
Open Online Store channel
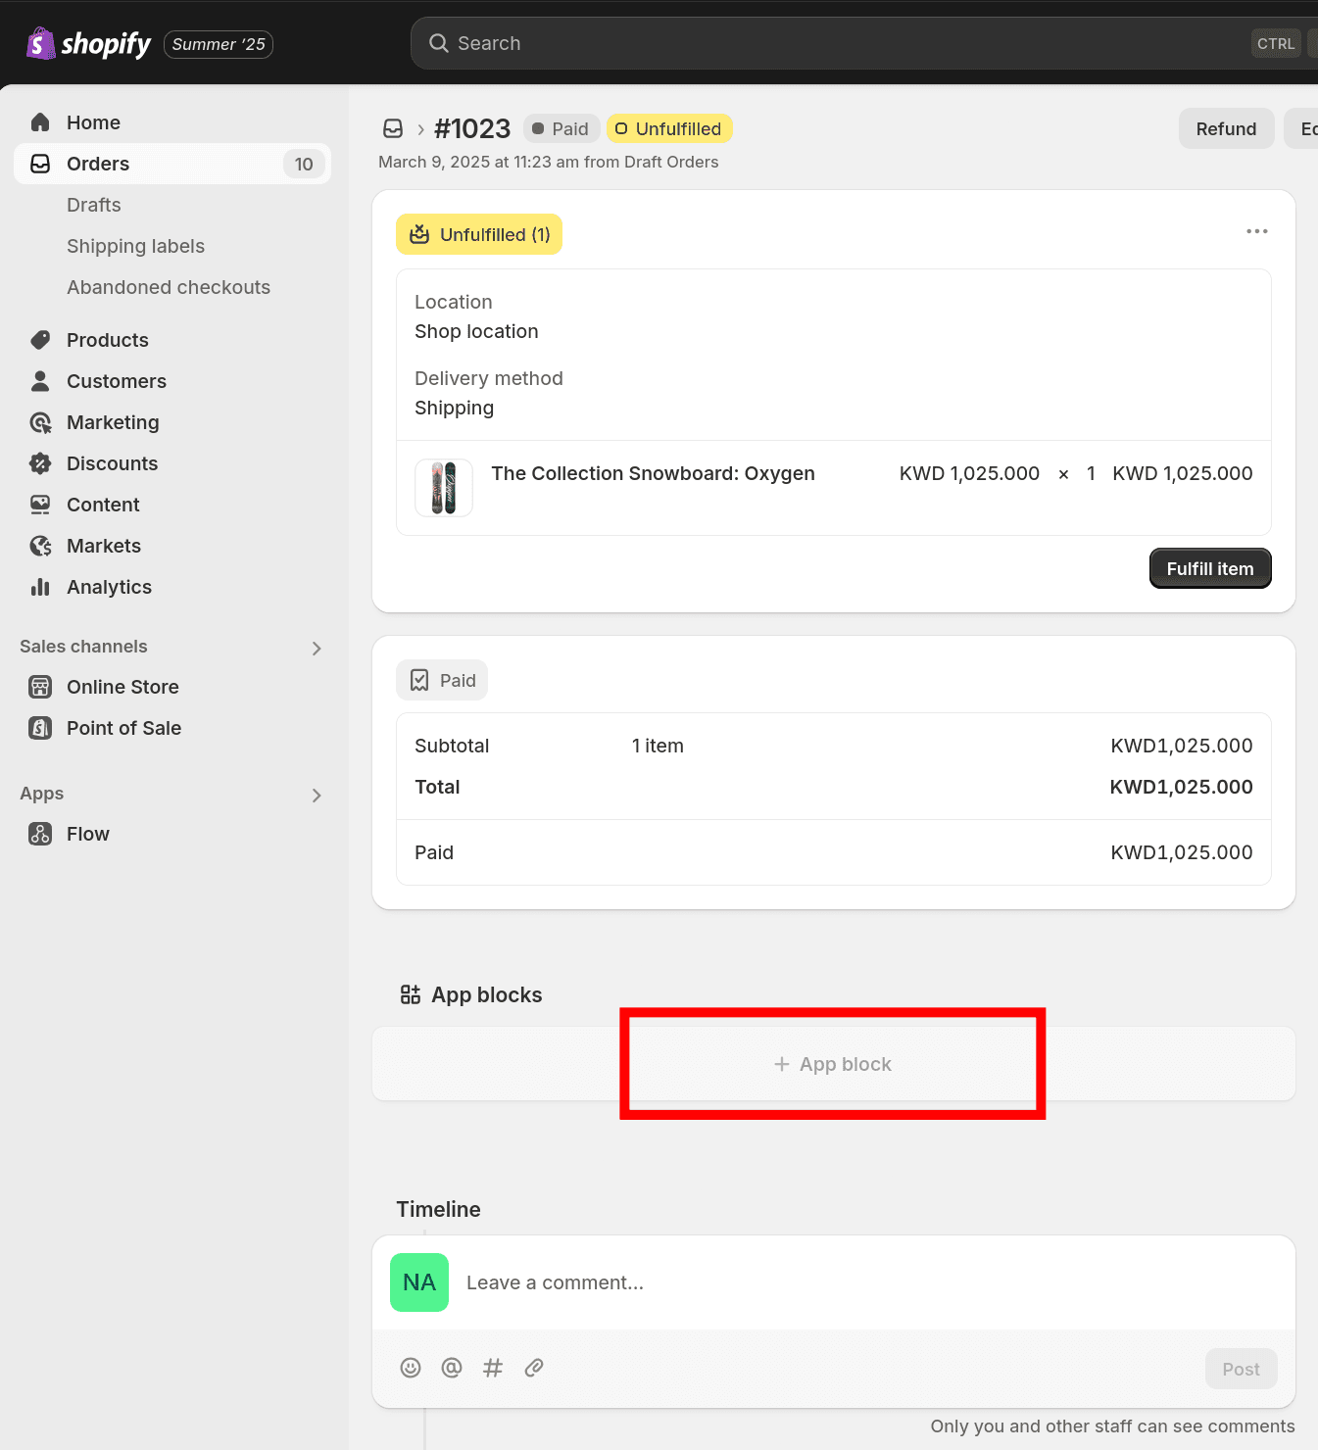(122, 687)
